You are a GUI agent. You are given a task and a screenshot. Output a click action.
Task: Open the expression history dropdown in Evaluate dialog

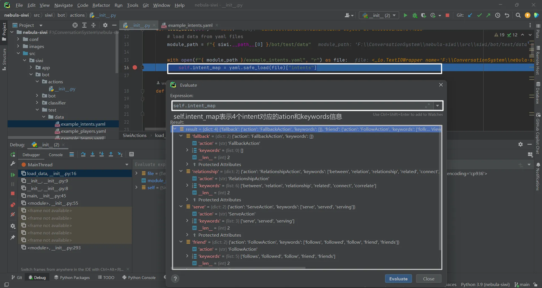[438, 106]
